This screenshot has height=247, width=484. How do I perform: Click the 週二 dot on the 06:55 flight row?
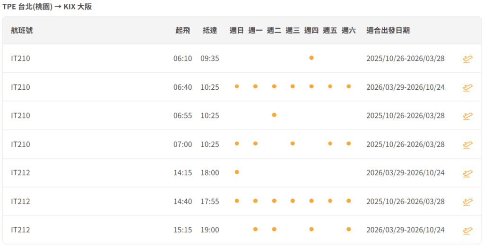274,115
